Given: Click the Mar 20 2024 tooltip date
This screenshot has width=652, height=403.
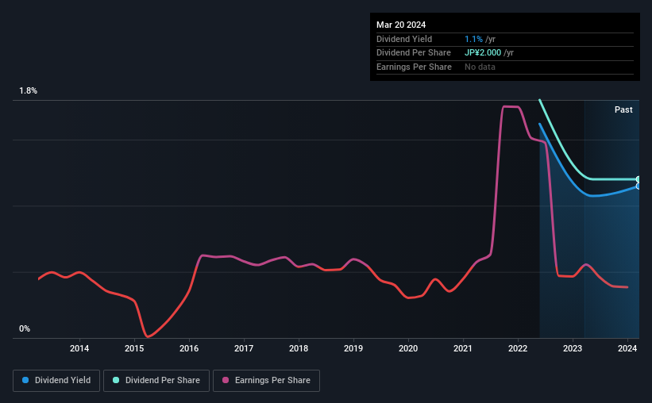Looking at the screenshot, I should 401,25.
